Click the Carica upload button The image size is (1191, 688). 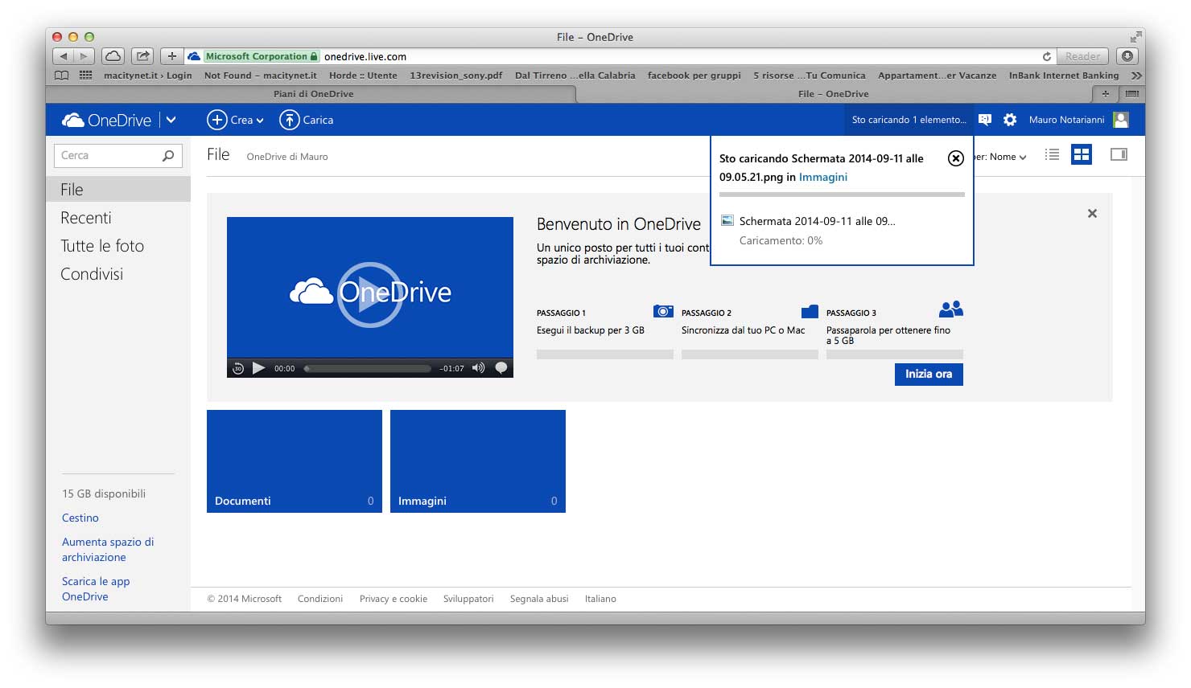tap(306, 120)
